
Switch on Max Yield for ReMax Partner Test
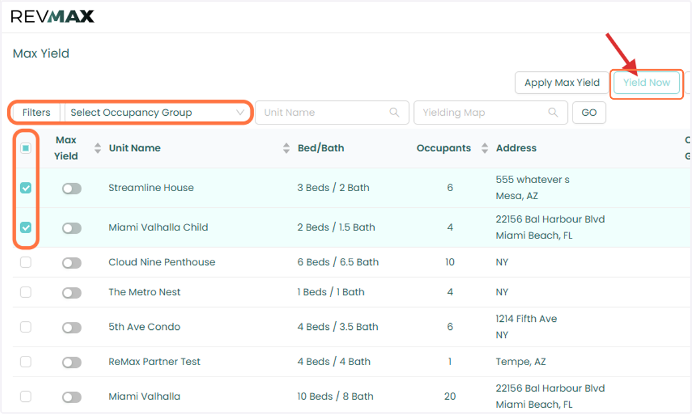tap(72, 362)
